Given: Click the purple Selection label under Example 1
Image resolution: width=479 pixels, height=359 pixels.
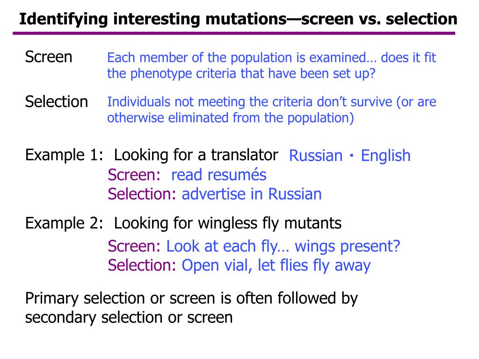Looking at the screenshot, I should [142, 194].
